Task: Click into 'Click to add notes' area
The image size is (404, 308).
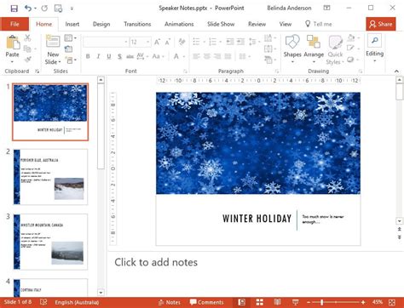Action: click(156, 262)
